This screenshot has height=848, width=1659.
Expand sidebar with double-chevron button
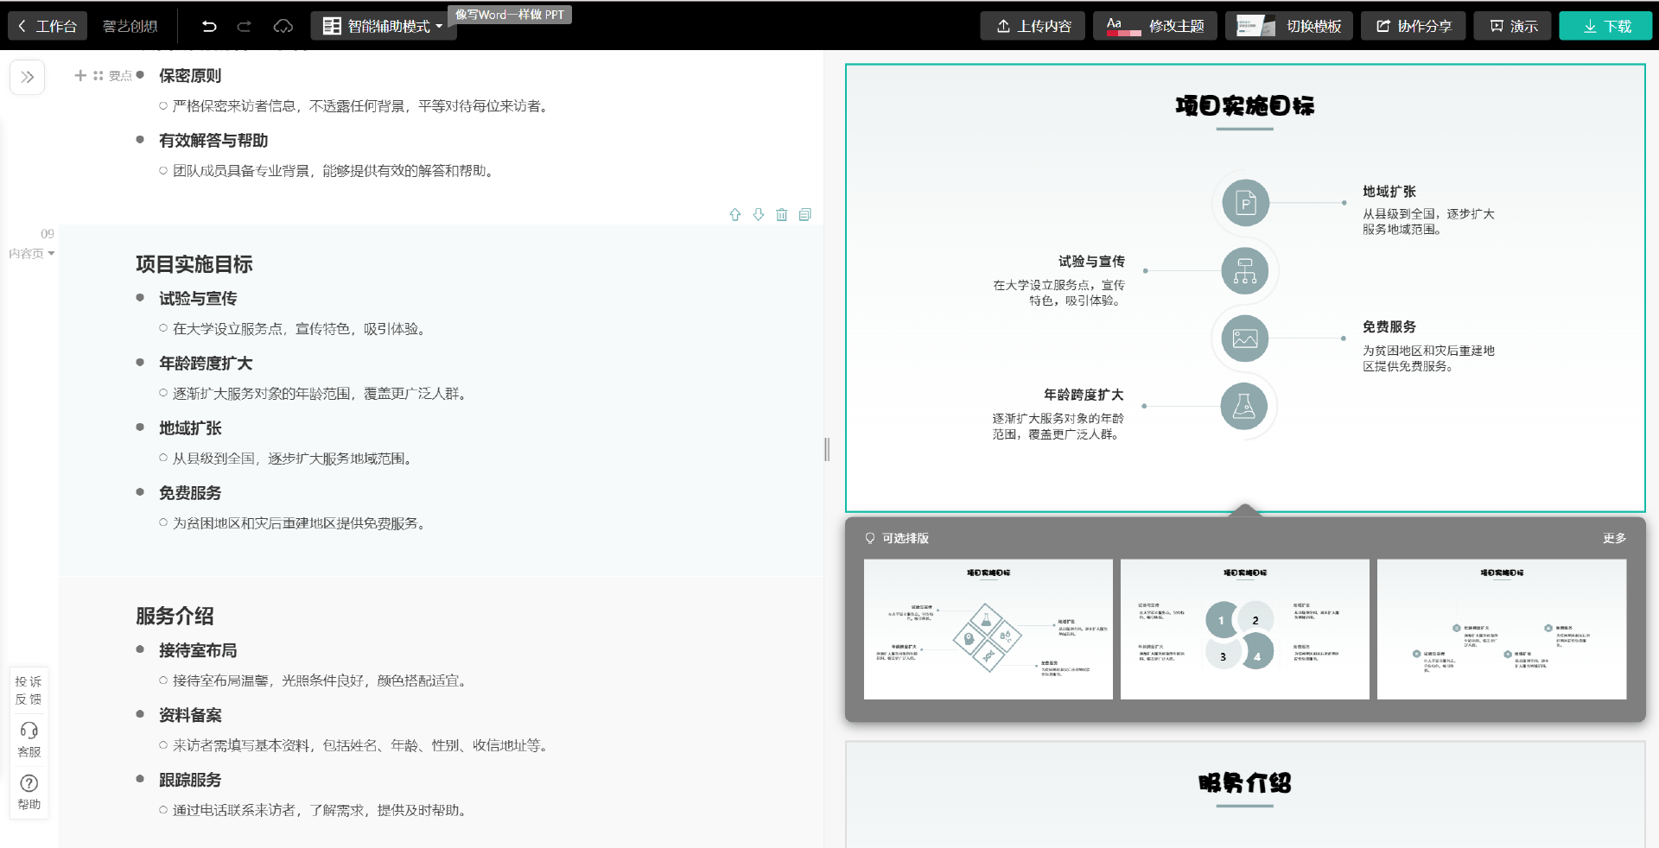click(x=27, y=77)
